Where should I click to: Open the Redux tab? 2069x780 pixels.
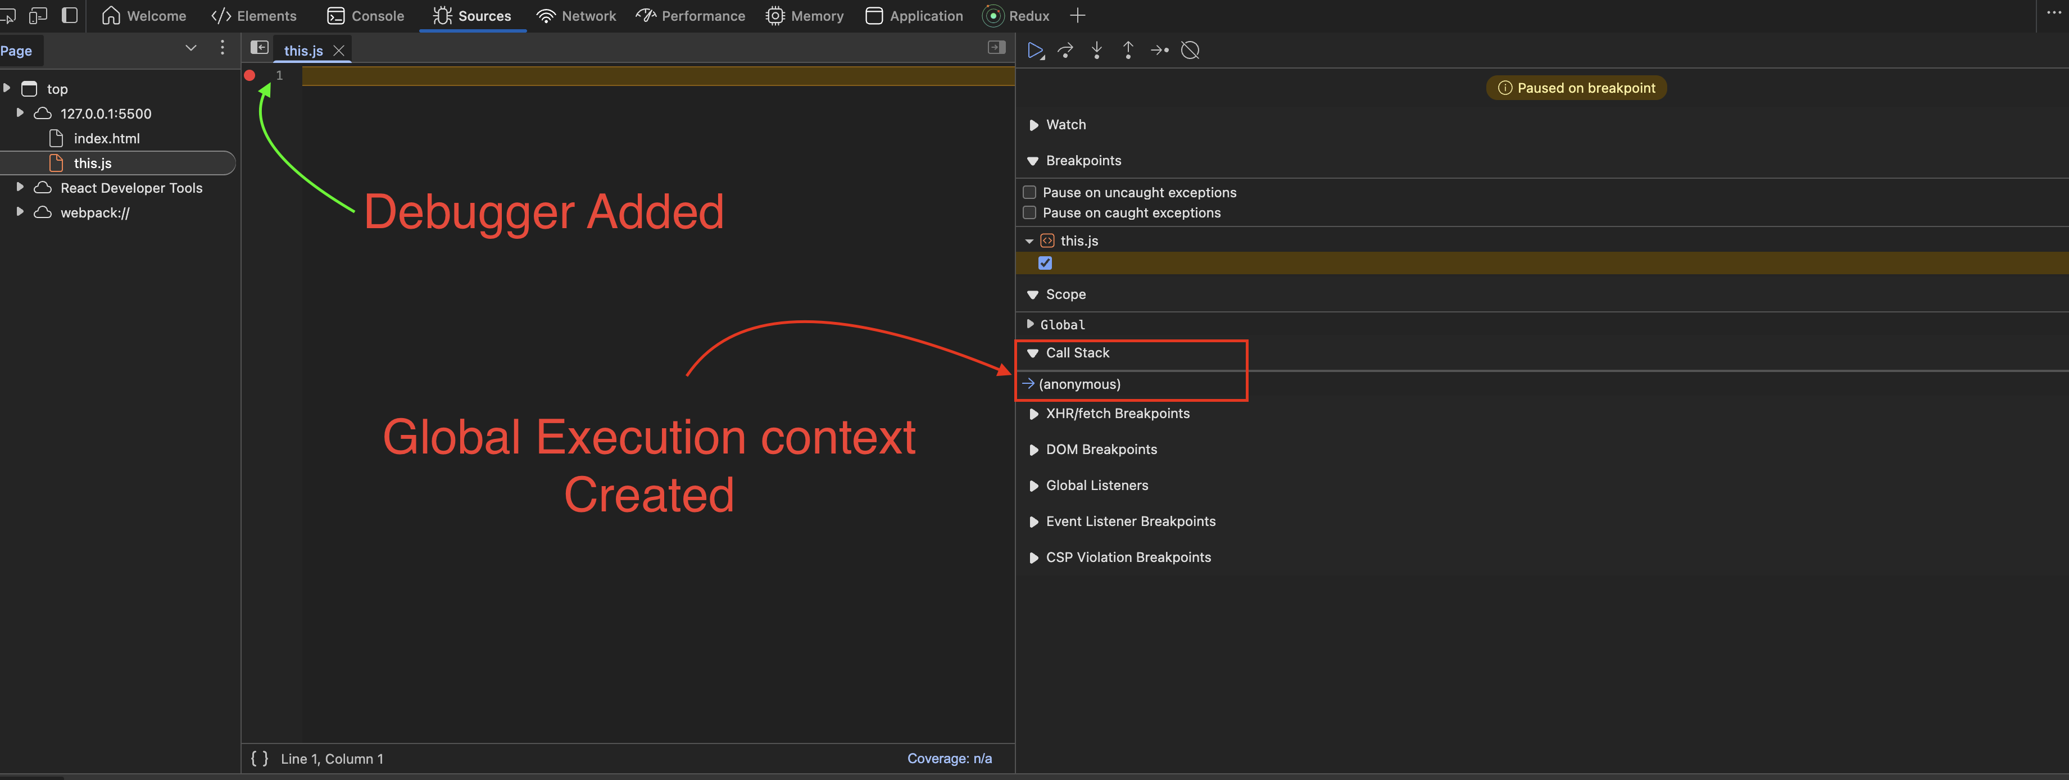coord(1016,15)
